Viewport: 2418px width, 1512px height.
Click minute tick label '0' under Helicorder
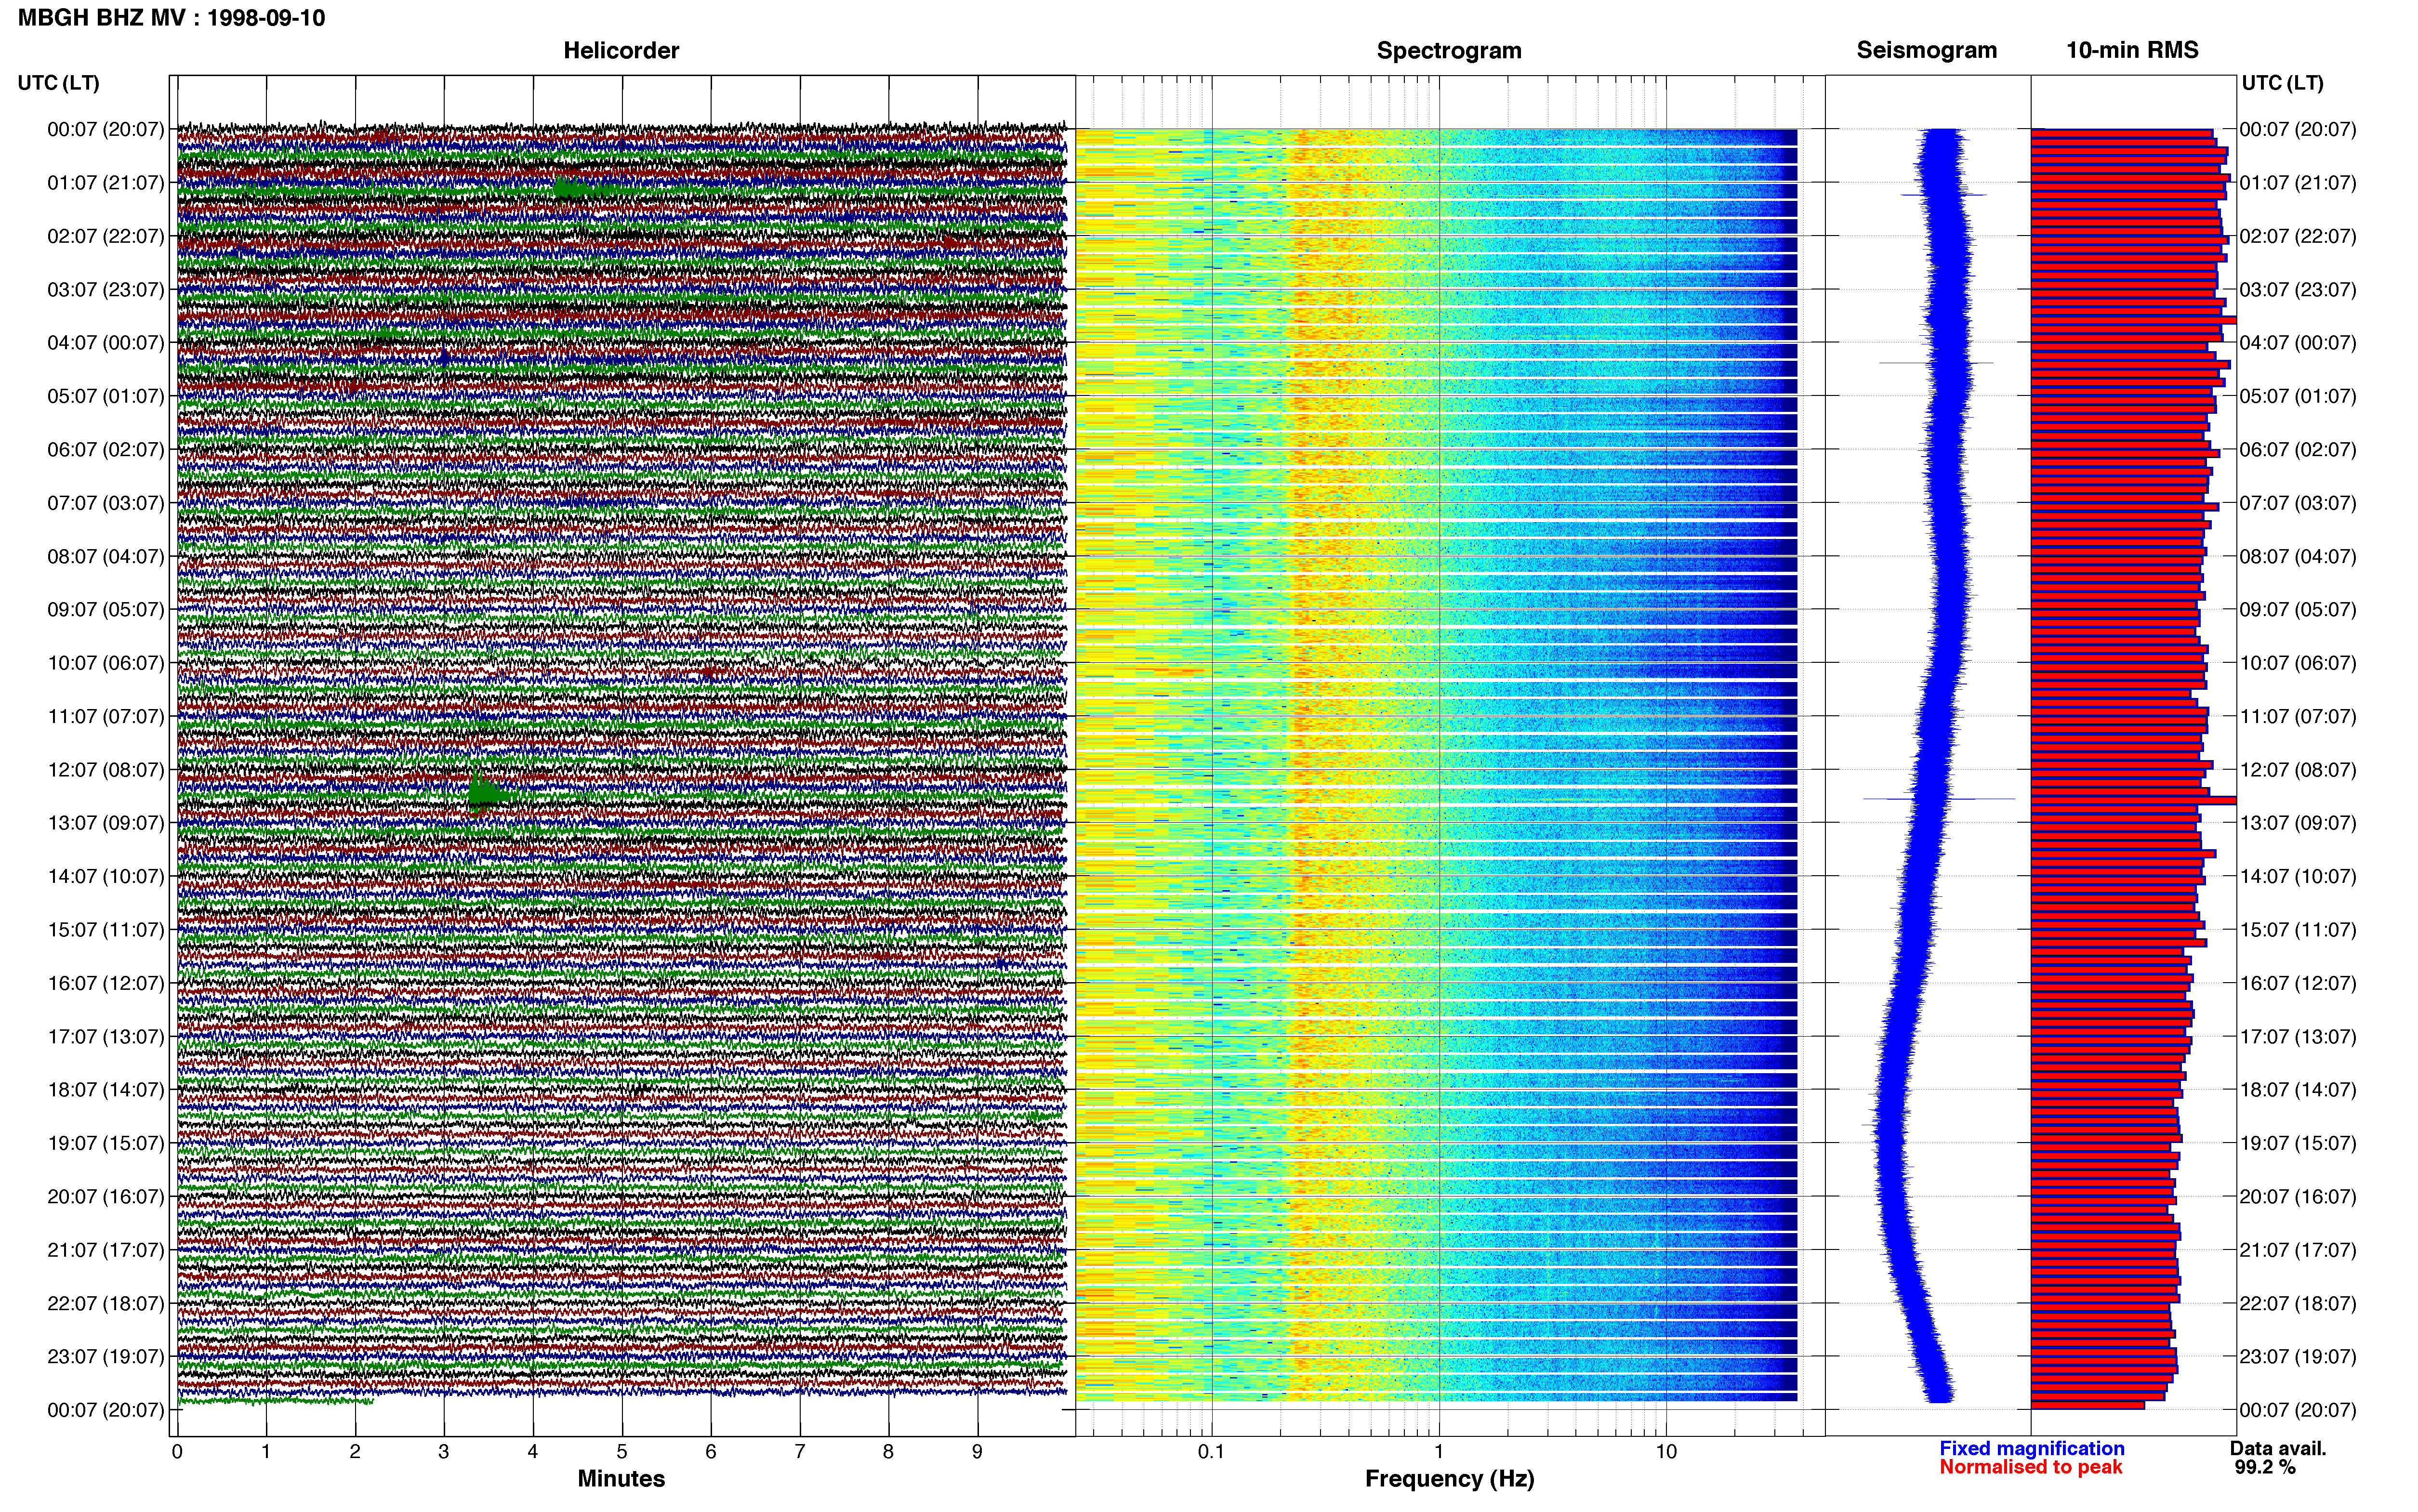tap(177, 1452)
